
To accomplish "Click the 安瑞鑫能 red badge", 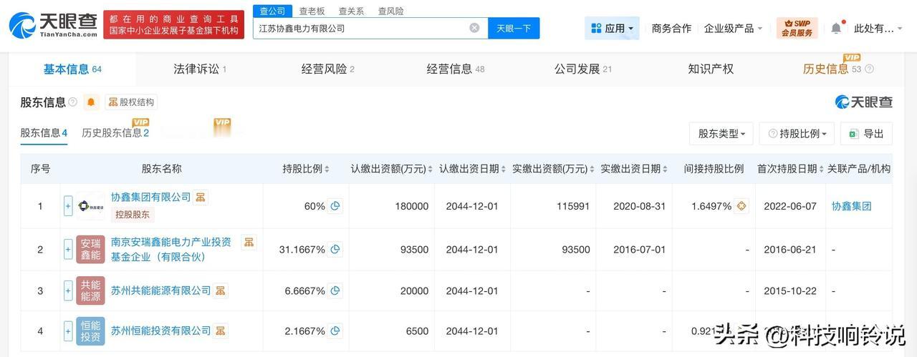I will (x=90, y=249).
